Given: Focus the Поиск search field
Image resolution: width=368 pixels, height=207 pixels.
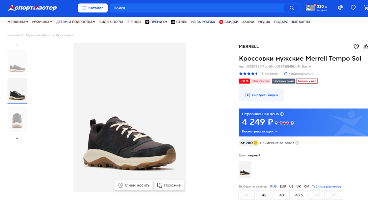Looking at the screenshot, I should click(x=197, y=8).
